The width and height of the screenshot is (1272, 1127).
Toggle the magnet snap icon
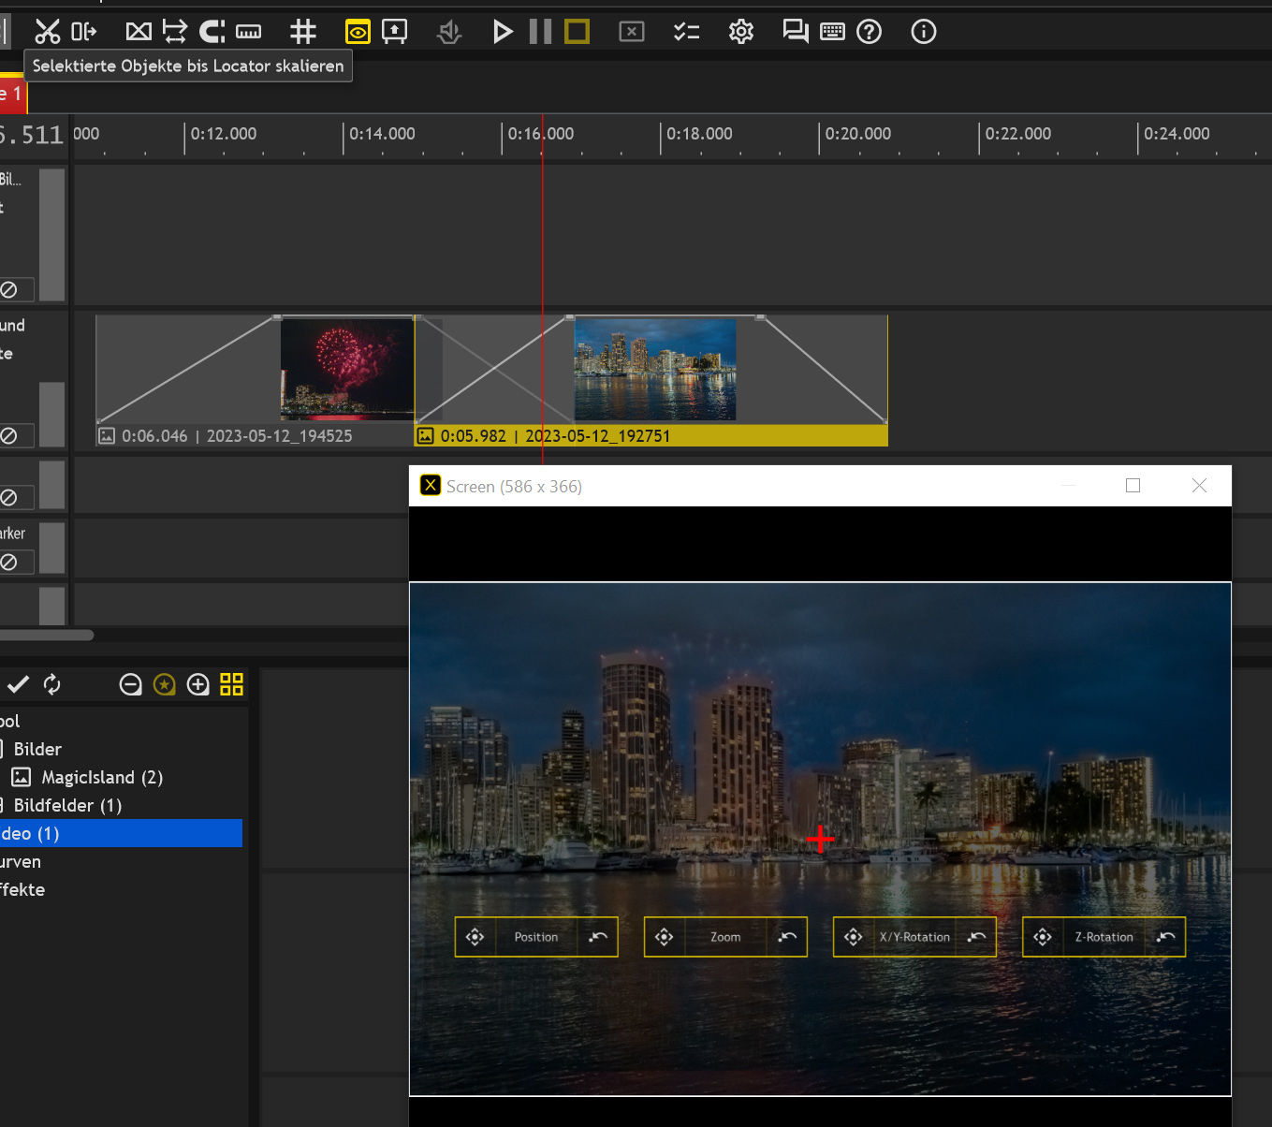point(212,32)
